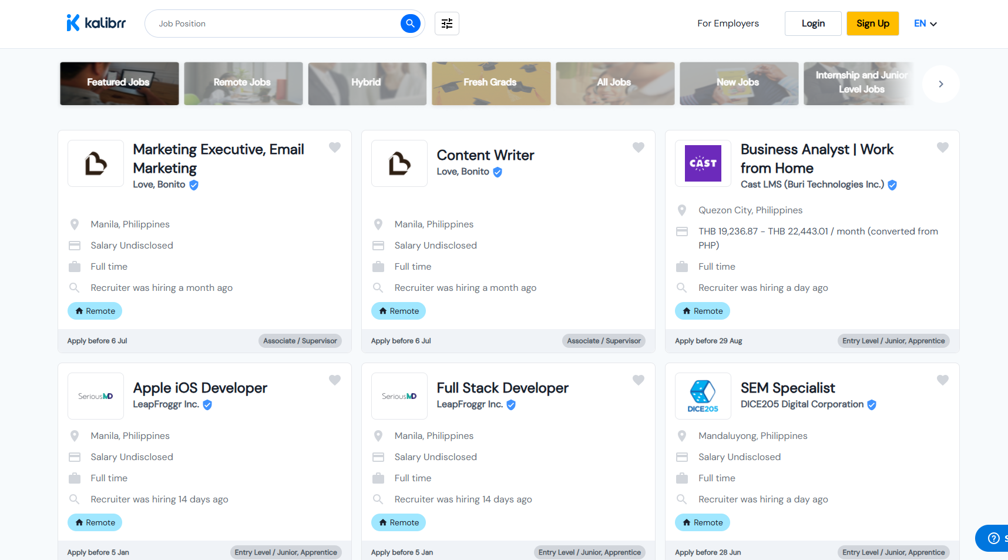The width and height of the screenshot is (1008, 560).
Task: Favorite the Full Stack Developer heart
Action: (x=639, y=380)
